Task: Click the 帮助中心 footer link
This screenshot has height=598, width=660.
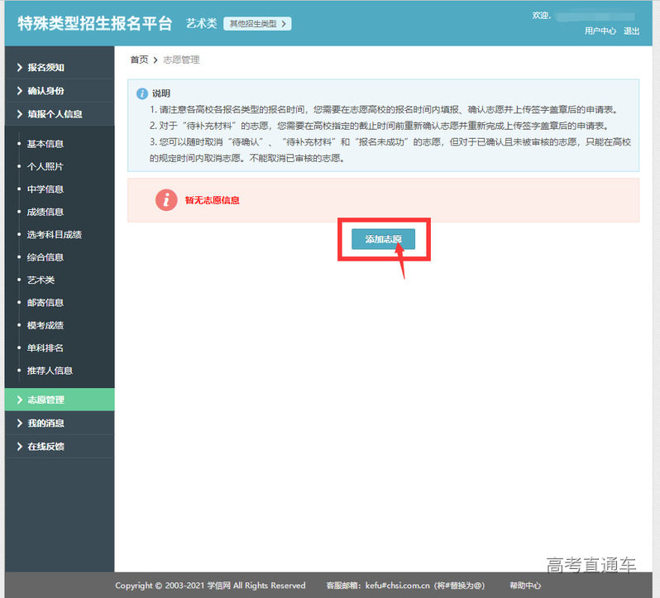Action: [525, 586]
